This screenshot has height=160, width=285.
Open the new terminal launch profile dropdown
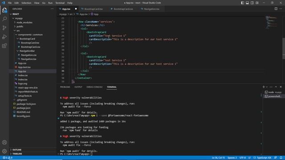267,87
